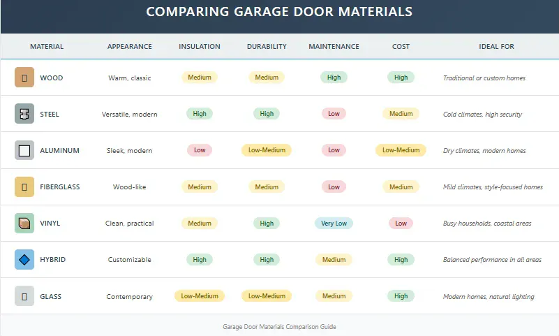The image size is (559, 336).
Task: Select the Aluminum material icon
Action: tap(24, 150)
